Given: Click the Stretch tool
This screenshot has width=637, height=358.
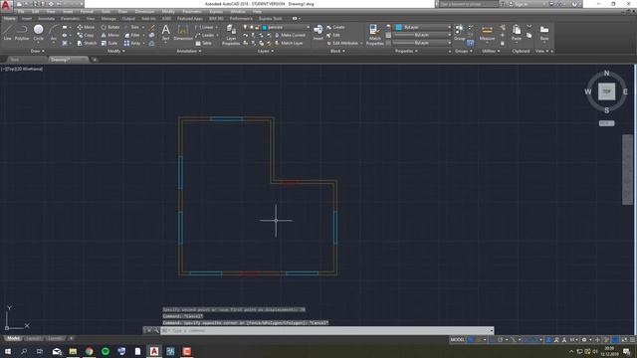Looking at the screenshot, I should [87, 43].
